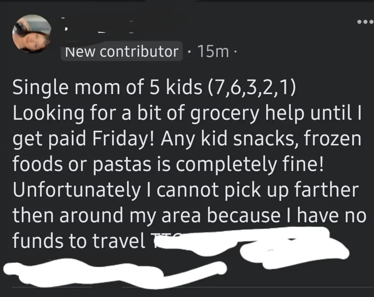Tap the white scribble at lower right

(x=294, y=255)
